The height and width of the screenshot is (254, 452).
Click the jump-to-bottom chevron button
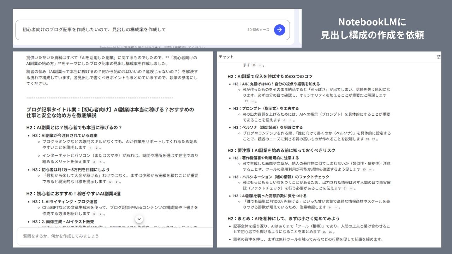tap(139, 219)
